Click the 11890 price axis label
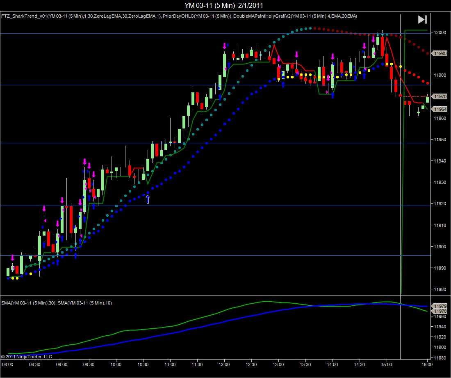This screenshot has height=378, width=451. tap(440, 268)
